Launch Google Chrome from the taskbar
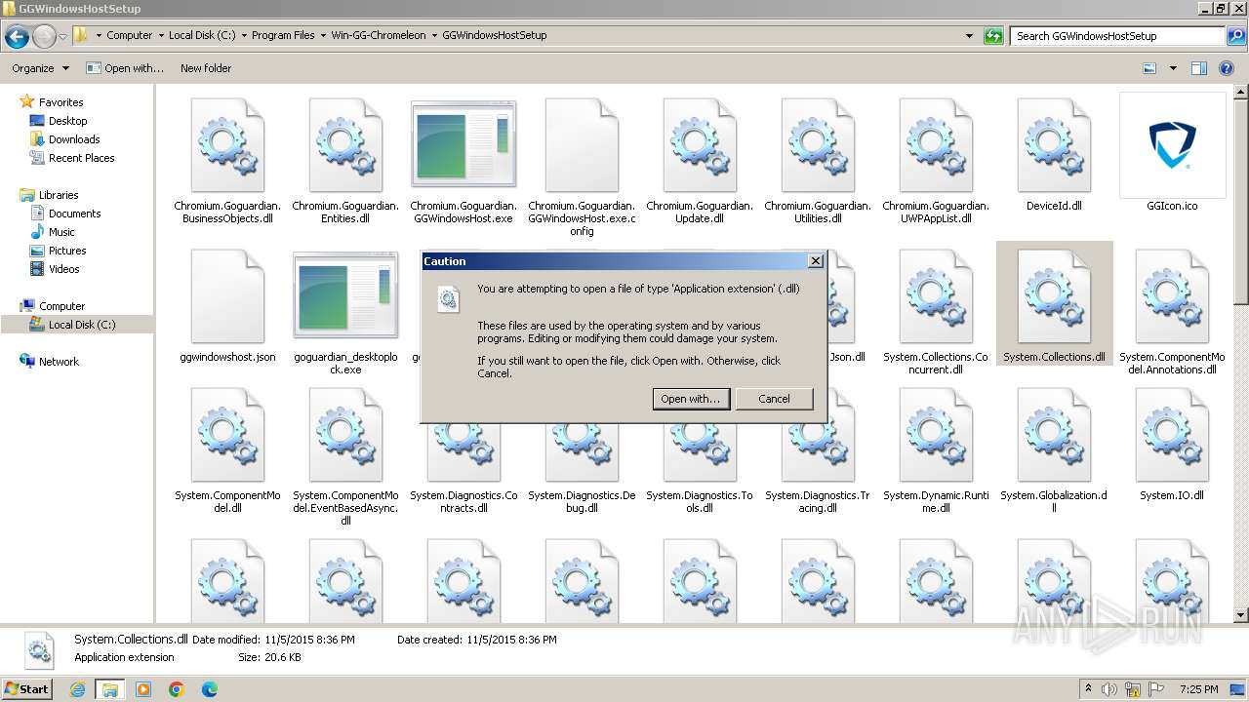This screenshot has width=1249, height=702. [177, 689]
